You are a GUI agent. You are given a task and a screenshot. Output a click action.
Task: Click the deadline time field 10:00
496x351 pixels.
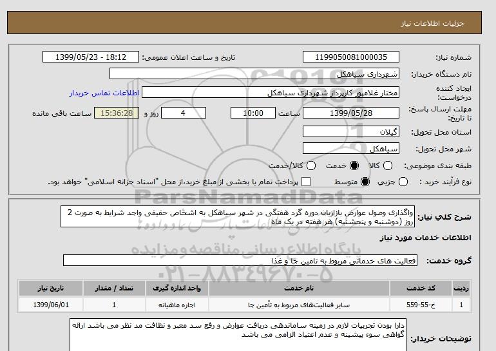(x=253, y=113)
